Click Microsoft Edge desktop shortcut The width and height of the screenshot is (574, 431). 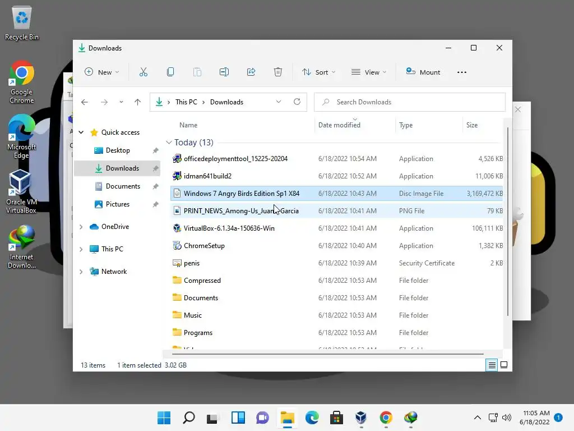22,137
